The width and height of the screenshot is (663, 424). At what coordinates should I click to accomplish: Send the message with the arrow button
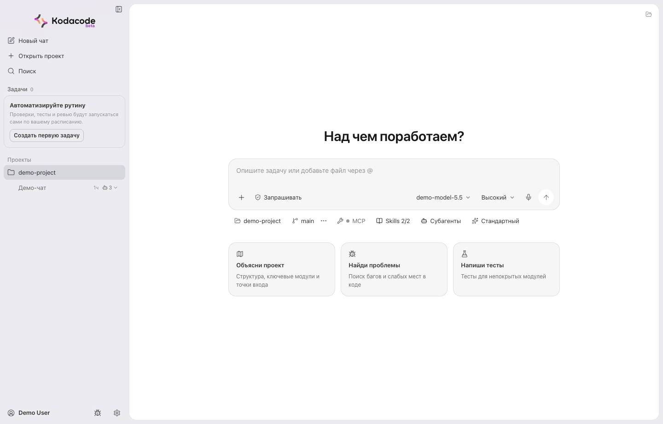point(546,197)
